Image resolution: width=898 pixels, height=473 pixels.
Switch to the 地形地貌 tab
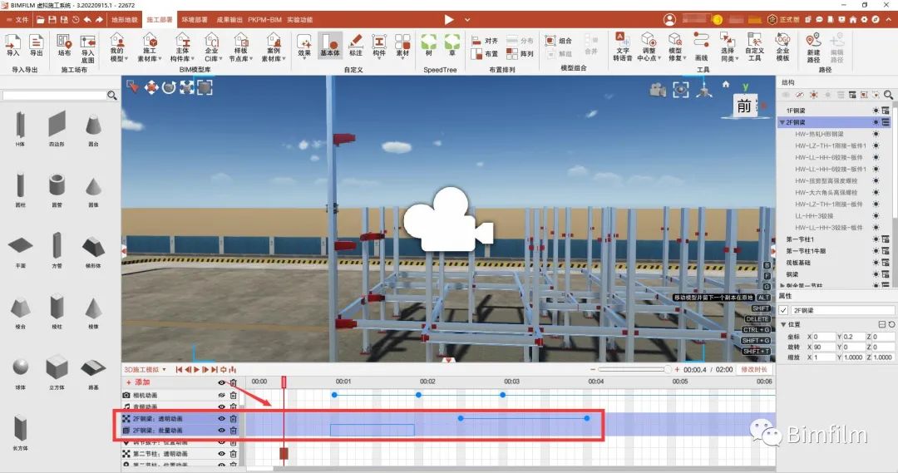[124, 19]
